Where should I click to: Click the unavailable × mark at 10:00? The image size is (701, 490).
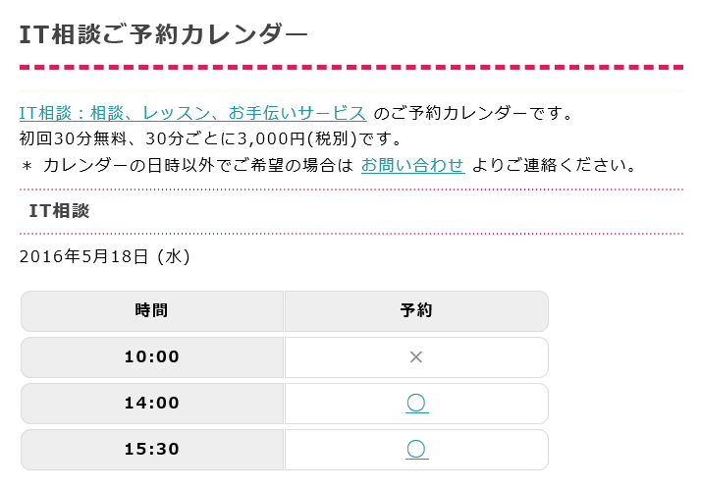416,356
